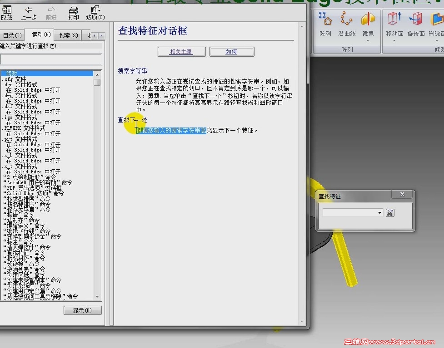The width and height of the screenshot is (444, 348).
Task: Select the “撤消列表” 命令 entry
Action: pos(24,270)
